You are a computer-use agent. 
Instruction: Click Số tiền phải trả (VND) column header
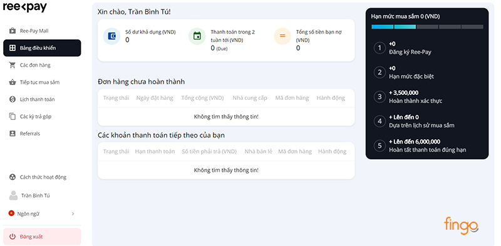[x=209, y=151]
